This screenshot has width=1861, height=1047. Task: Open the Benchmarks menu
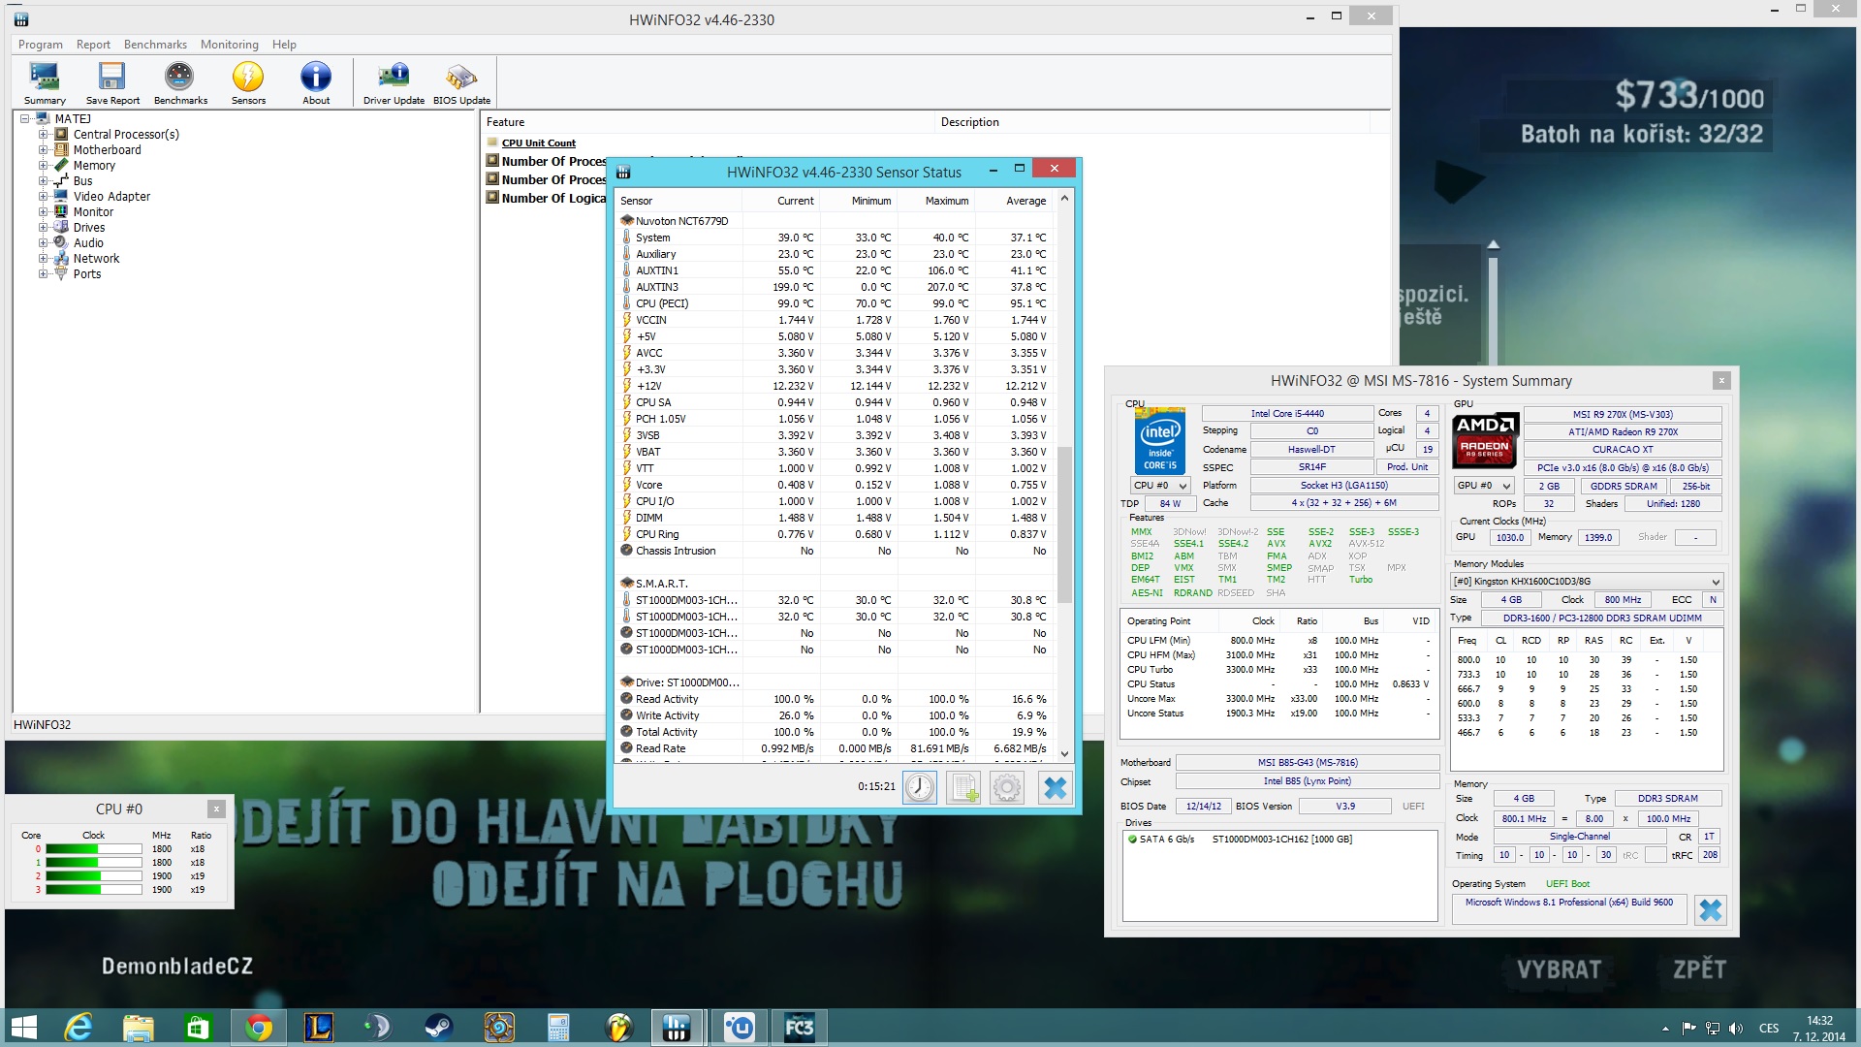coord(155,45)
